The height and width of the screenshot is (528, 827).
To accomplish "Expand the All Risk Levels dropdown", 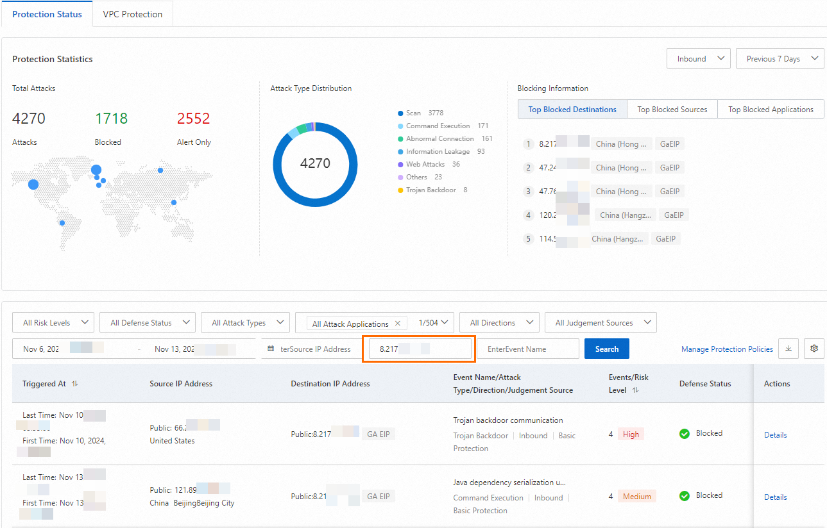I will click(x=53, y=323).
